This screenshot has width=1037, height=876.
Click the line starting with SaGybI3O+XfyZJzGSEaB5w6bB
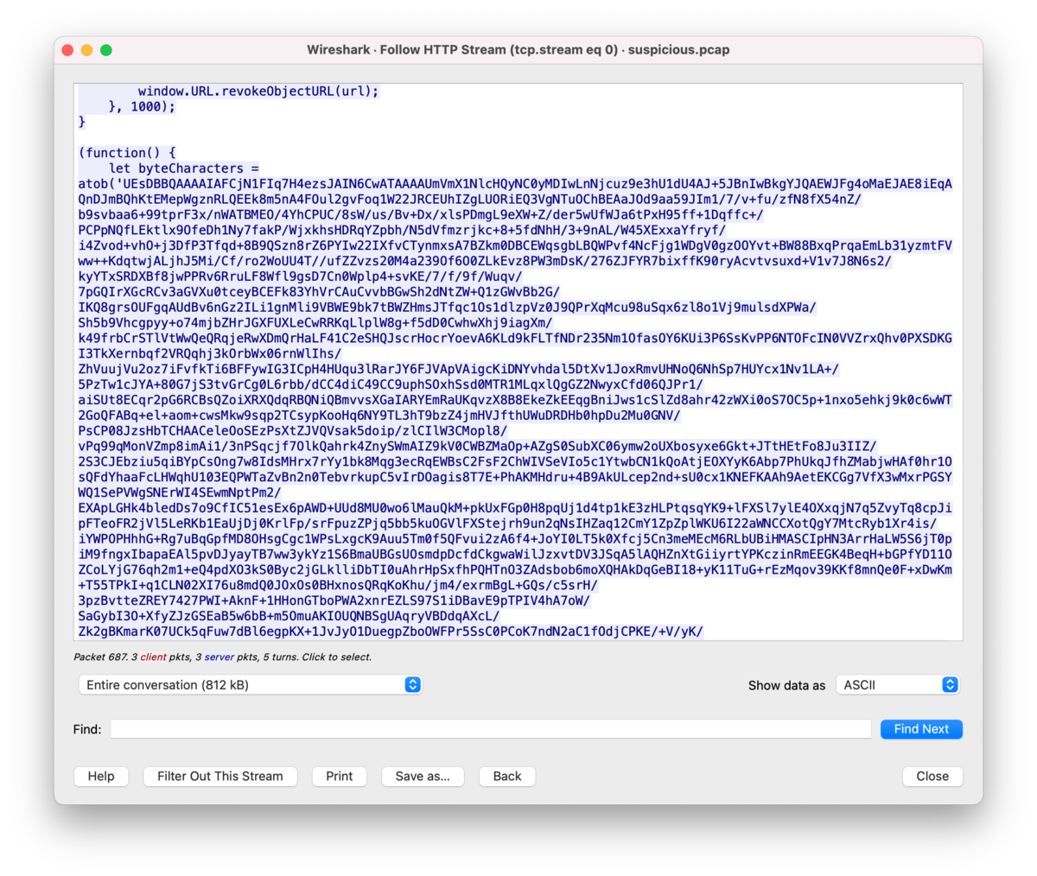coord(289,616)
